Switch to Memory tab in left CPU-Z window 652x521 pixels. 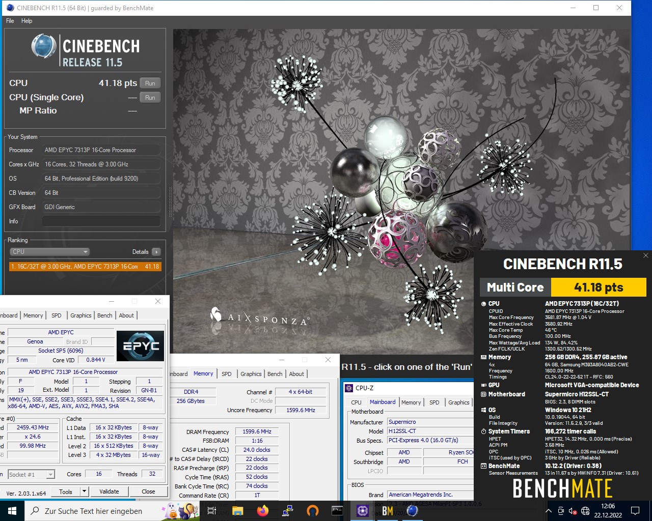33,315
